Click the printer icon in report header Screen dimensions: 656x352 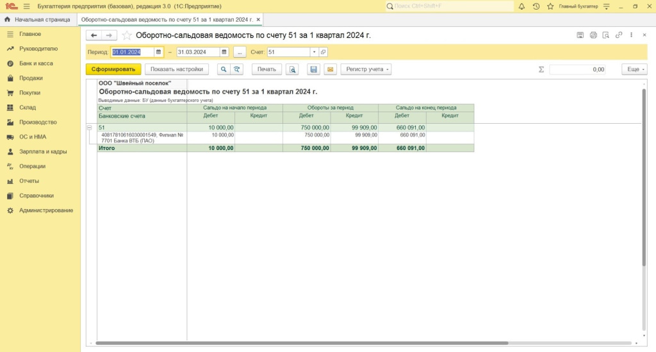coord(593,35)
